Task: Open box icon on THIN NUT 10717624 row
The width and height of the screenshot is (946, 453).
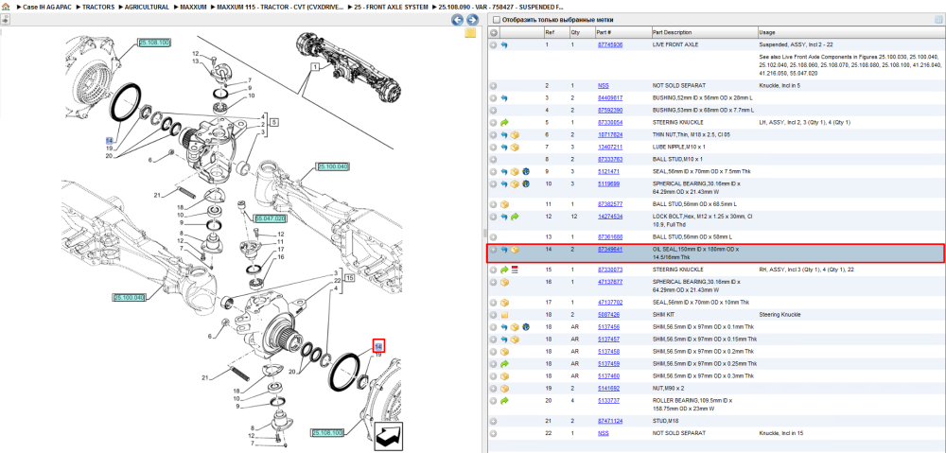Action: pyautogui.click(x=515, y=134)
